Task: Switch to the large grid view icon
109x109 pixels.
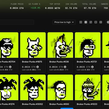Action: [x=81, y=22]
